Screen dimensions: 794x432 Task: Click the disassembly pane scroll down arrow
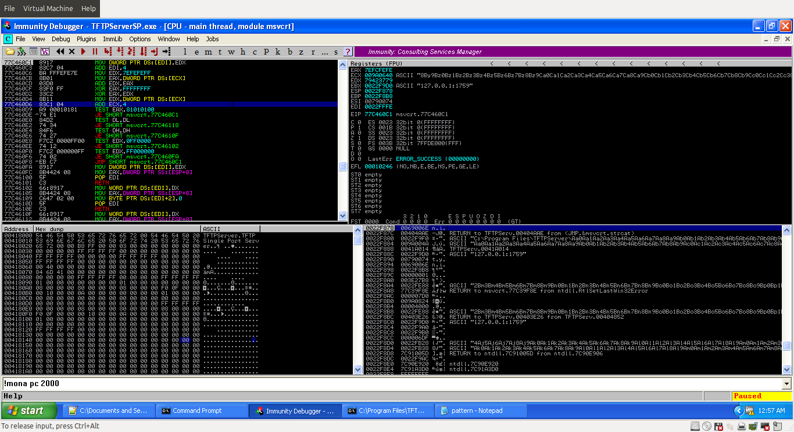[x=342, y=216]
